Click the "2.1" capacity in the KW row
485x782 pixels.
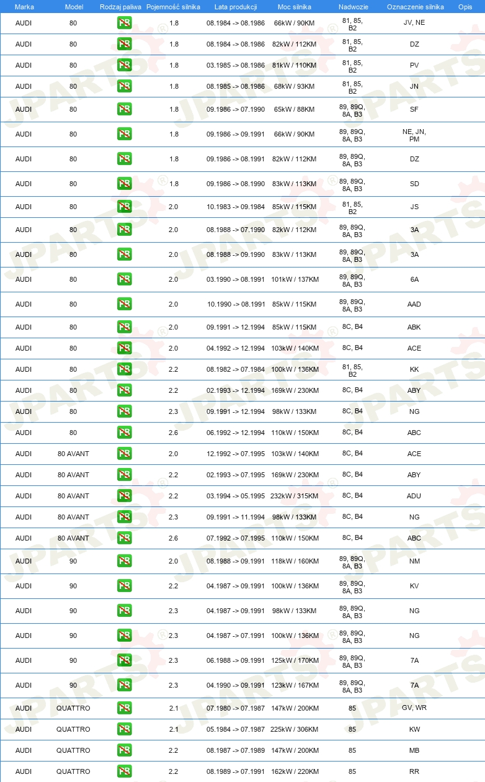coord(174,729)
